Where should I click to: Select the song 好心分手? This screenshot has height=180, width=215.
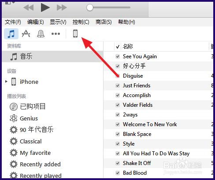pyautogui.click(x=134, y=66)
